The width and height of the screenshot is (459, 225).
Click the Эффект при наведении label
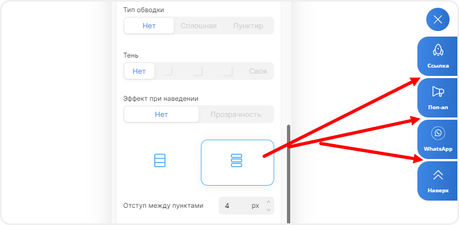pyautogui.click(x=161, y=99)
